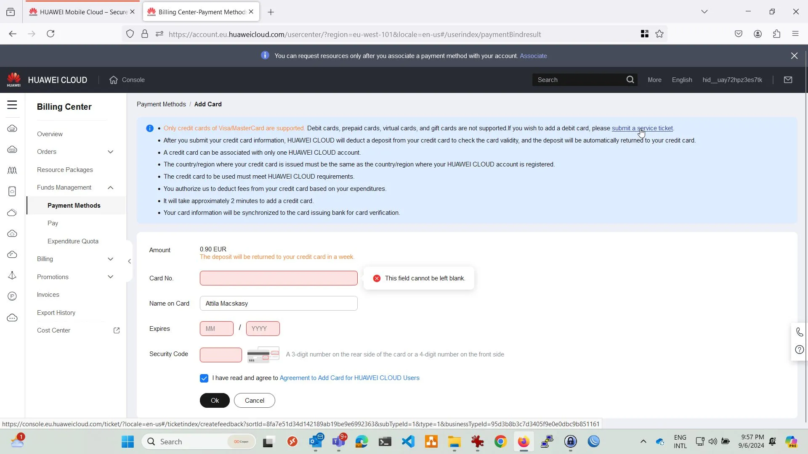The image size is (808, 454).
Task: Open the Windows Start menu
Action: [128, 442]
